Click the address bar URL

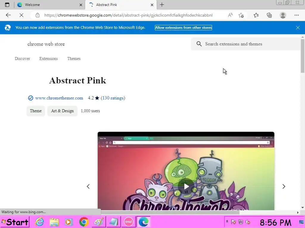(128, 15)
